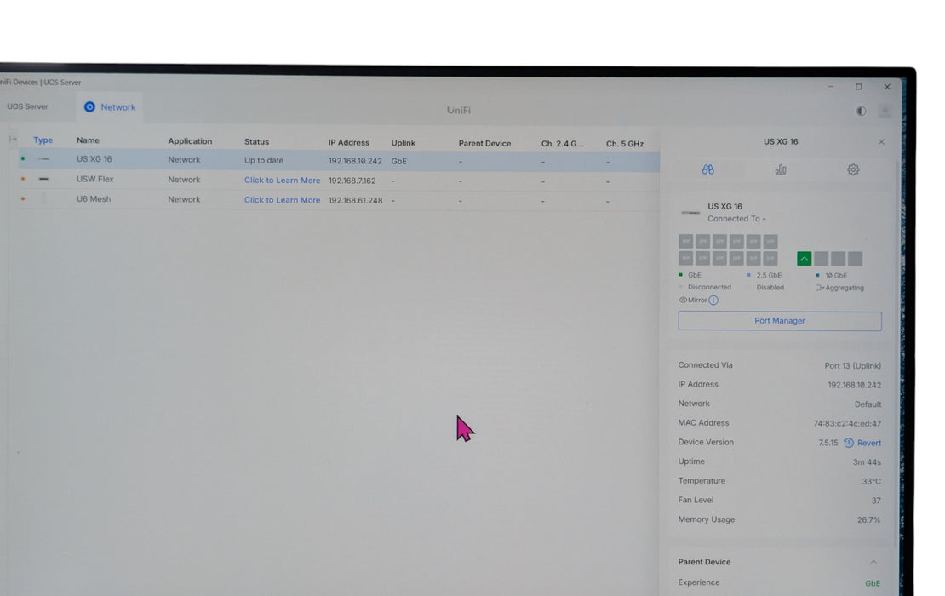
Task: Sort devices by the Name column
Action: tap(88, 140)
